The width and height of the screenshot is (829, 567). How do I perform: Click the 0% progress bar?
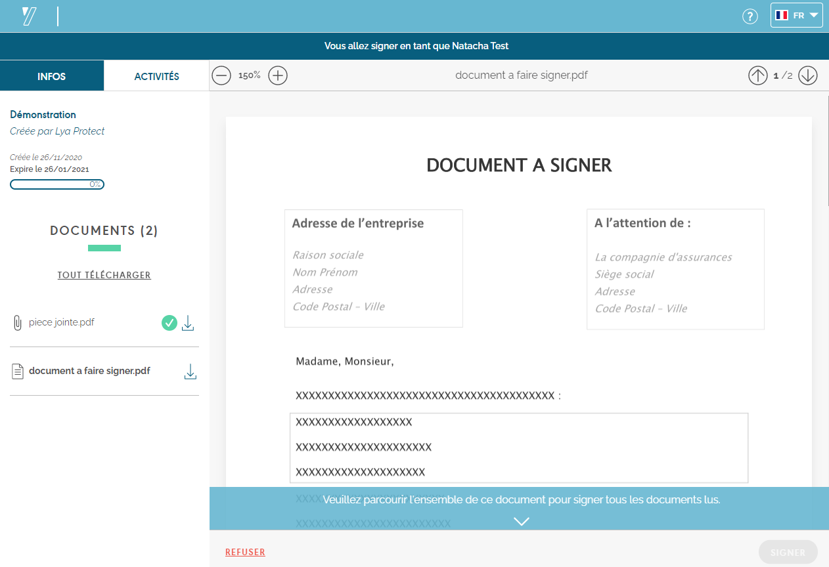click(x=57, y=184)
